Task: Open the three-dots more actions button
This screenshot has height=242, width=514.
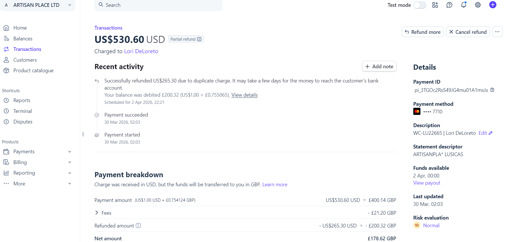Action: click(497, 32)
